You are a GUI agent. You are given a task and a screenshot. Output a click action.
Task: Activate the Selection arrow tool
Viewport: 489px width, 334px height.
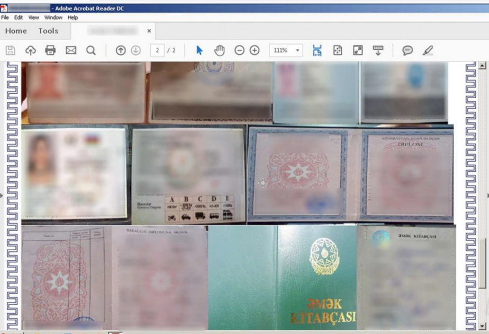click(x=200, y=50)
